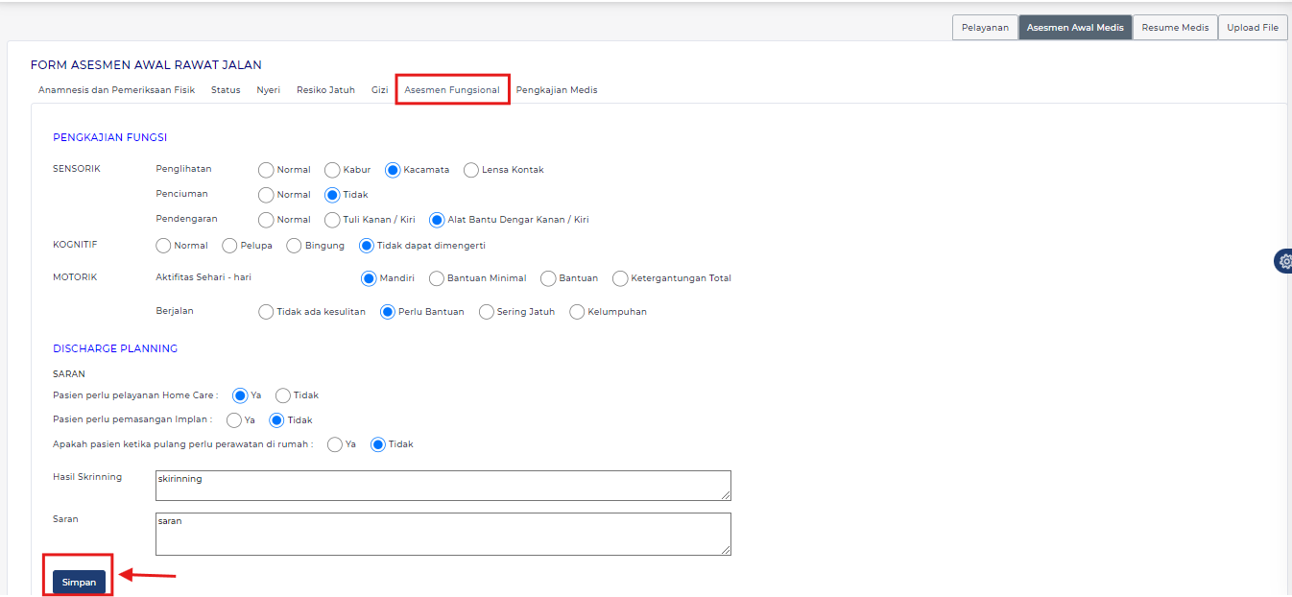
Task: Set Kognitif to Pelupa
Action: click(x=229, y=246)
